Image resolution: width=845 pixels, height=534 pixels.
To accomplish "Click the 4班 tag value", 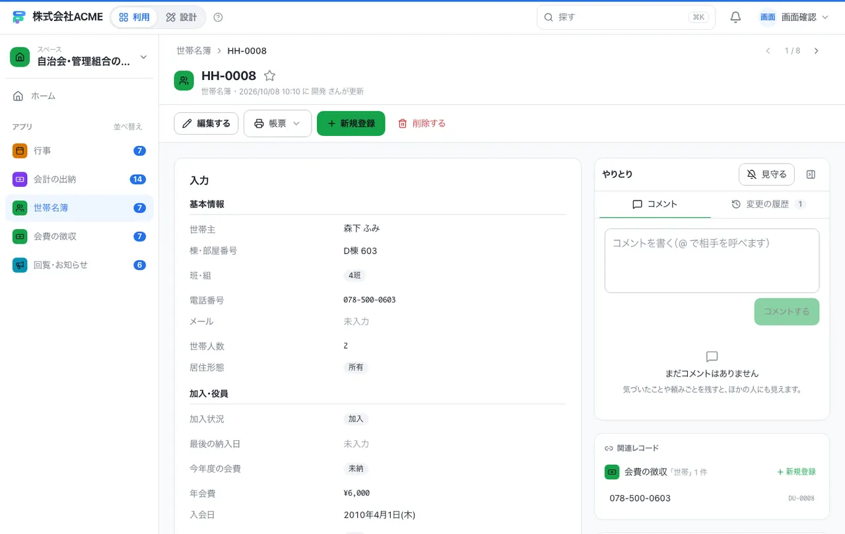I will click(x=355, y=276).
